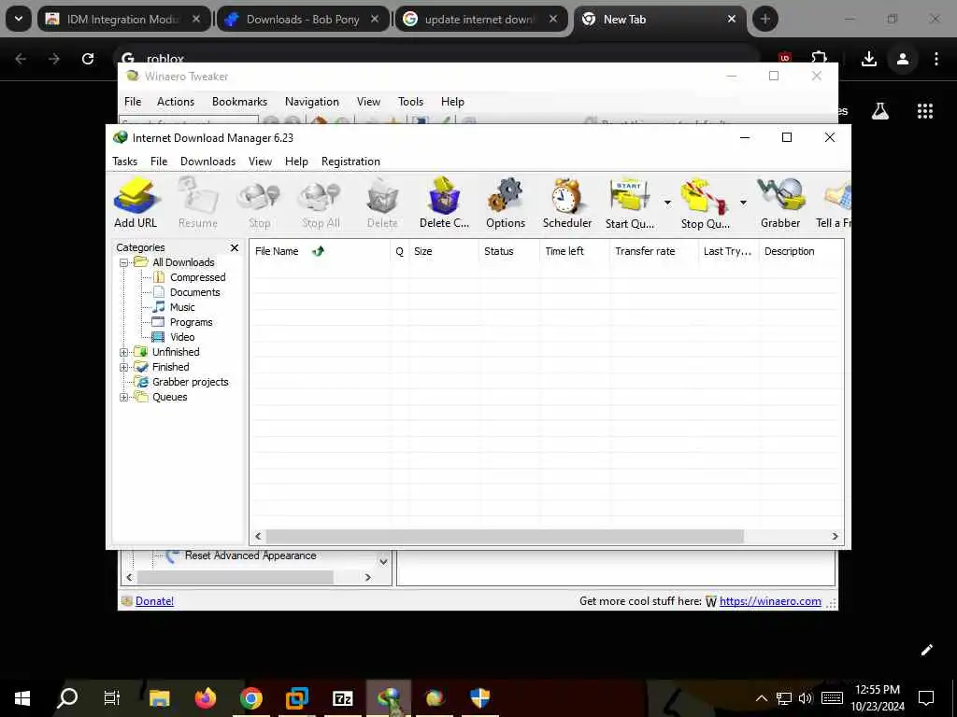The width and height of the screenshot is (957, 717).
Task: Select the Video category
Action: pyautogui.click(x=182, y=337)
